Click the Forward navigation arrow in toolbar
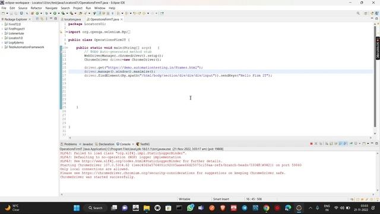Image resolution: width=380 pixels, height=214 pixels. click(152, 13)
